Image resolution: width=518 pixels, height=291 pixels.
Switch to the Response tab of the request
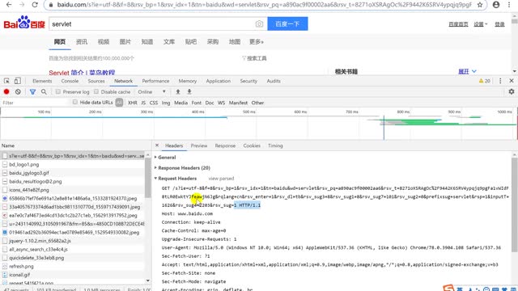pos(225,145)
